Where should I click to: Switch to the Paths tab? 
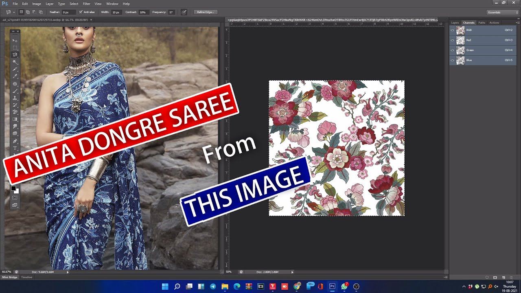[482, 23]
